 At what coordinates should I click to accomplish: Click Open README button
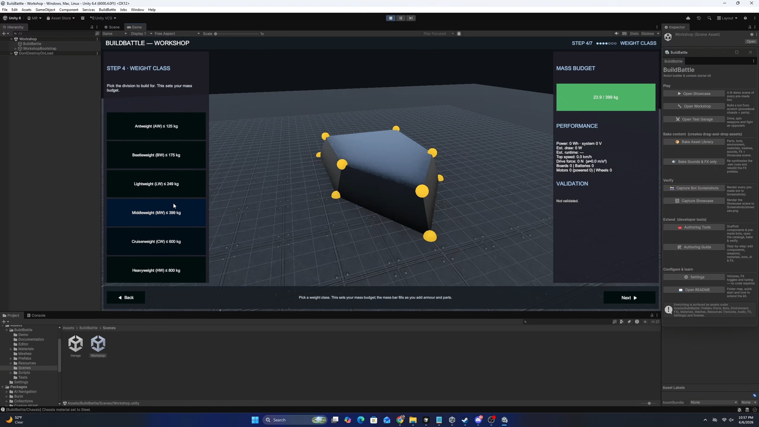pyautogui.click(x=694, y=290)
